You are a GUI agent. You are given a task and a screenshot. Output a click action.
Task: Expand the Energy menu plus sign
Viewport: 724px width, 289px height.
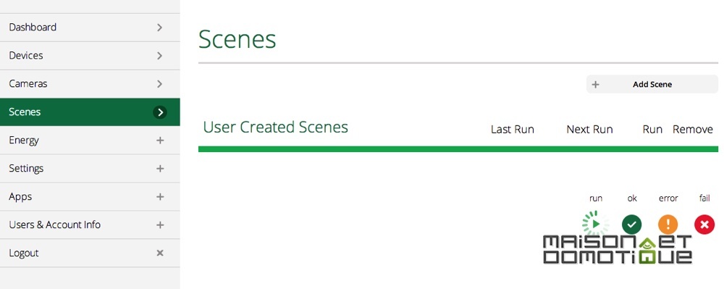tap(160, 141)
